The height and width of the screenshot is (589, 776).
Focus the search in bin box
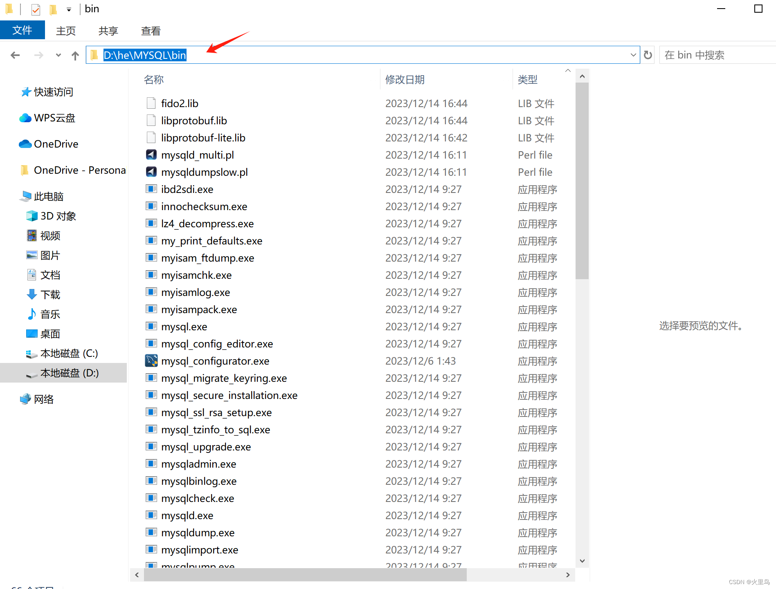coord(718,55)
